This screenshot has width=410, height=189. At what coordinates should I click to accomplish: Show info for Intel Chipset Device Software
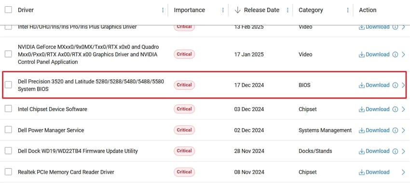395,109
